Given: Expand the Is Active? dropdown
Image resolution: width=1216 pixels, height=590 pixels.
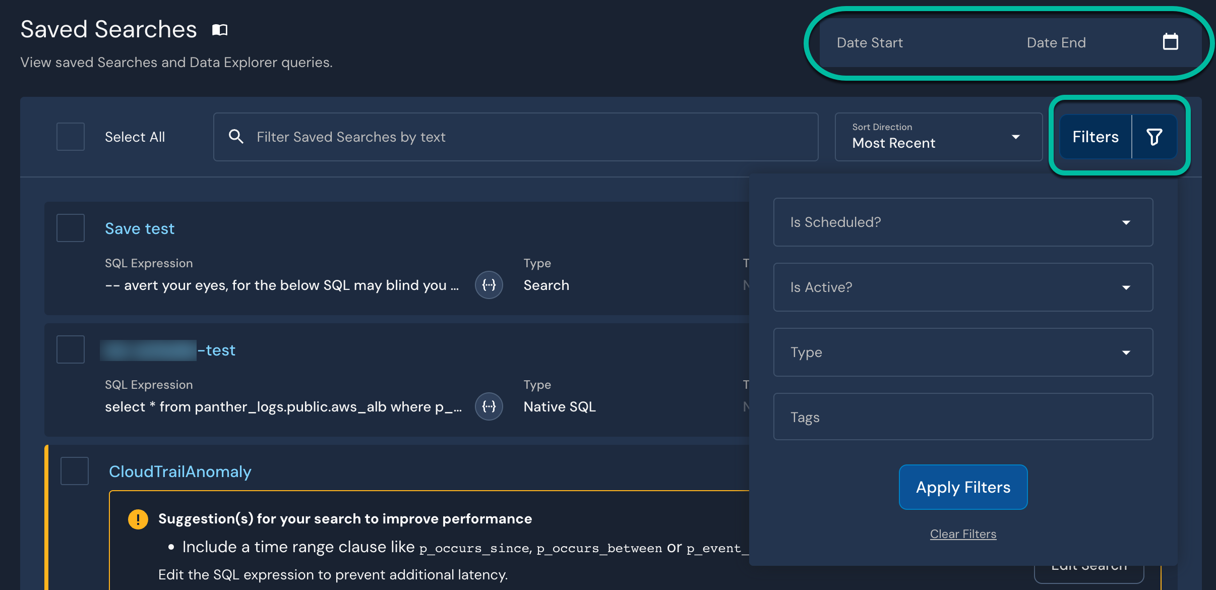Looking at the screenshot, I should point(962,287).
